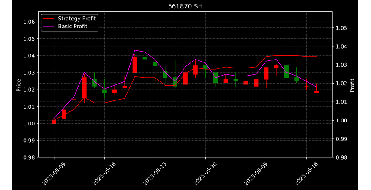
Task: Click the 1.01 tick on the Profit axis
Action: click(342, 102)
